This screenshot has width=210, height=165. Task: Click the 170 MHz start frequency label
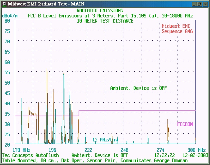[x=21, y=150]
